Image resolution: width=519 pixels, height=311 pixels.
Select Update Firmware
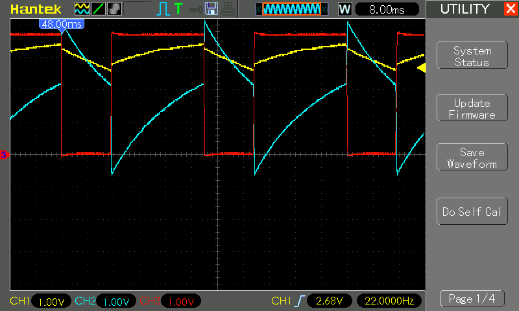[x=472, y=108]
